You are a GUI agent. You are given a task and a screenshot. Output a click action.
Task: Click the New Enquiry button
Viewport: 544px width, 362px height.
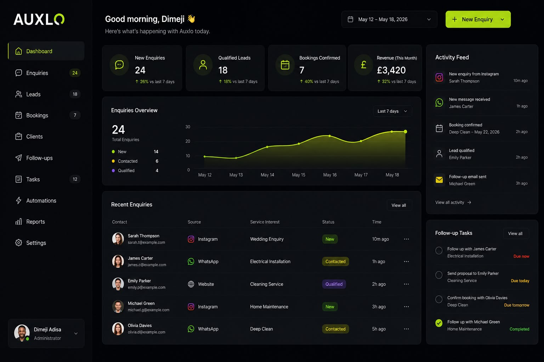click(478, 19)
